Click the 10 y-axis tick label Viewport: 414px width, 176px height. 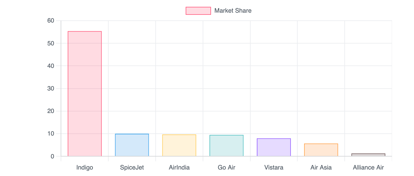pos(51,134)
